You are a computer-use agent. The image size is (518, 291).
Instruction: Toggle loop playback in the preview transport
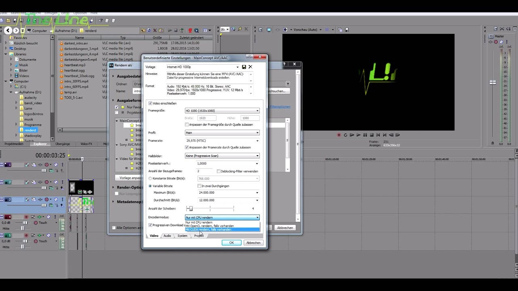pyautogui.click(x=346, y=135)
